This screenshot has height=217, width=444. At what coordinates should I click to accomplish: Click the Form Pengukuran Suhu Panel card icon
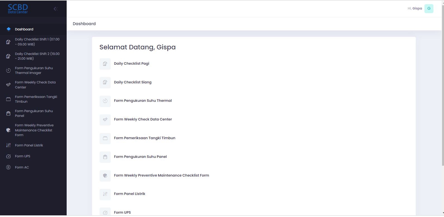pos(105,157)
